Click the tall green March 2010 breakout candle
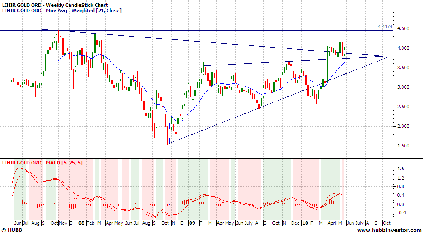The image size is (423, 234). [327, 63]
